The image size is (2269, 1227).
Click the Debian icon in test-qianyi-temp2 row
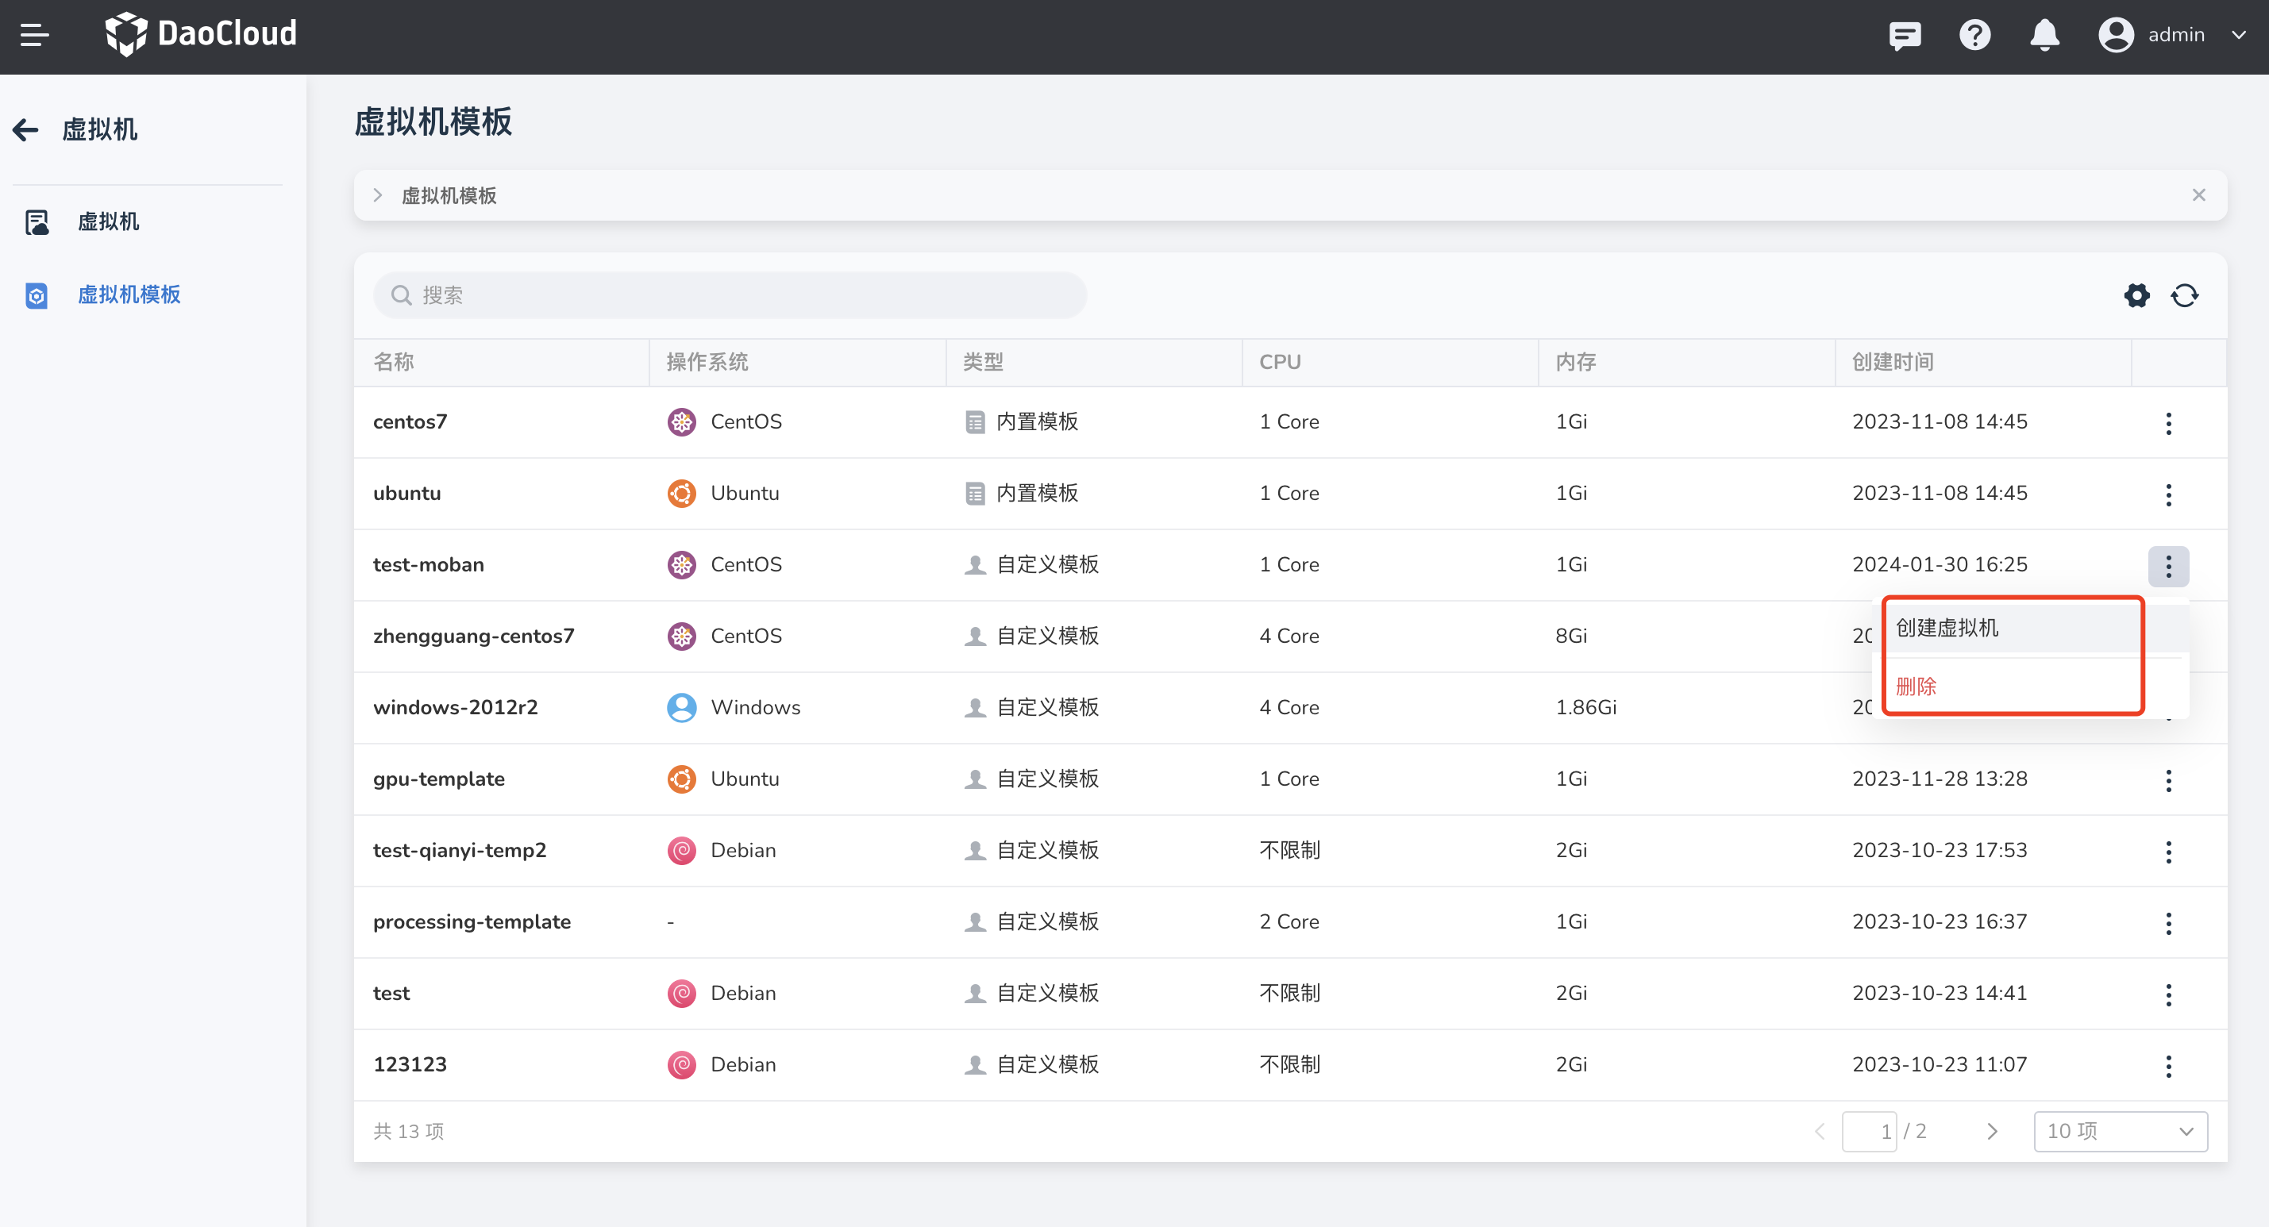[x=681, y=850]
